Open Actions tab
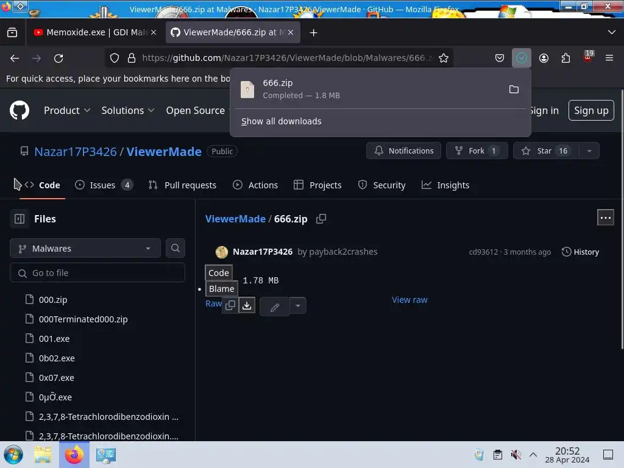Viewport: 624px width, 468px height. (x=255, y=185)
